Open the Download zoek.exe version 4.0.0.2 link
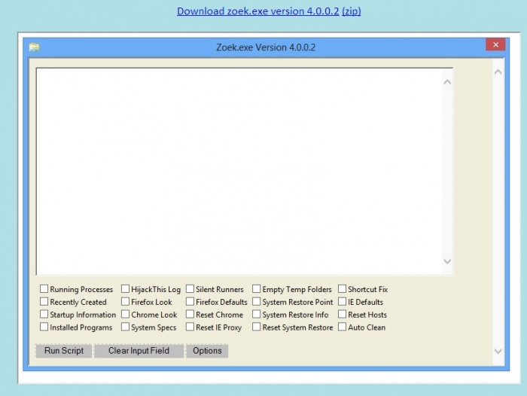 click(x=257, y=11)
